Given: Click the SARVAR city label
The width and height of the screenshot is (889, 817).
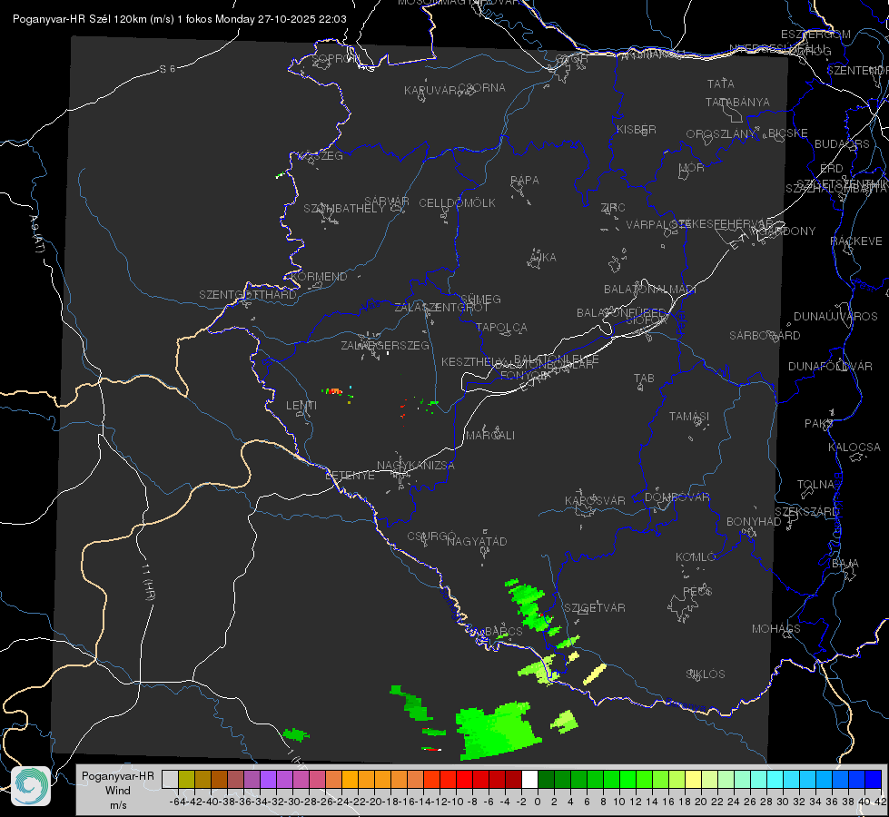Looking at the screenshot, I should point(387,202).
